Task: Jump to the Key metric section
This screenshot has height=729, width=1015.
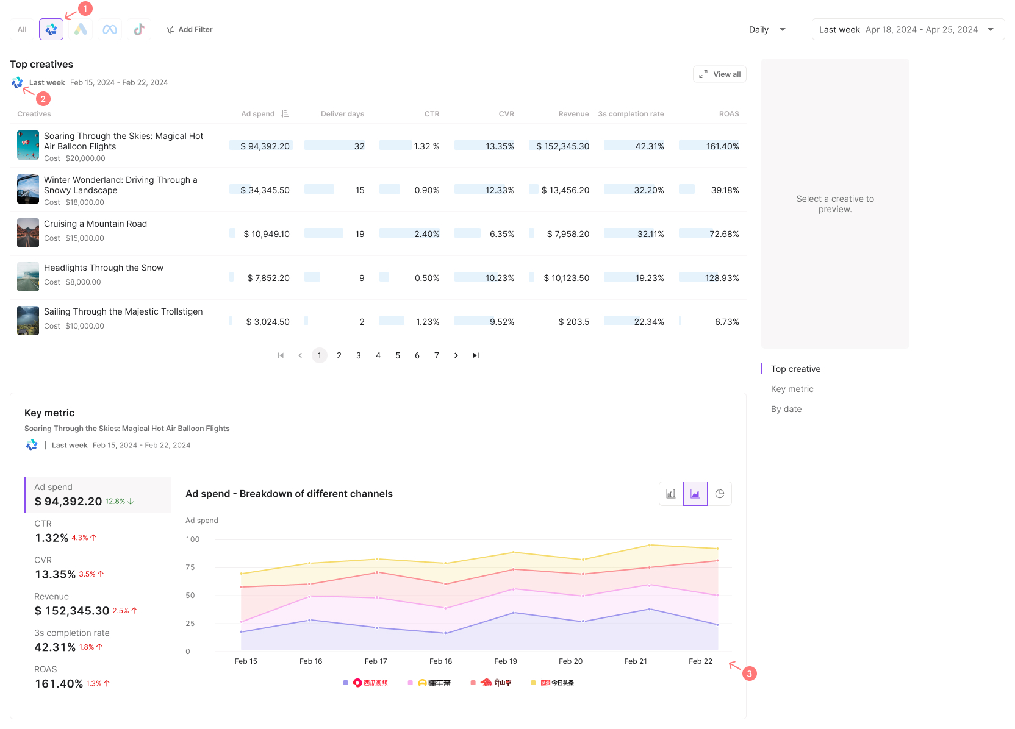Action: (x=792, y=389)
